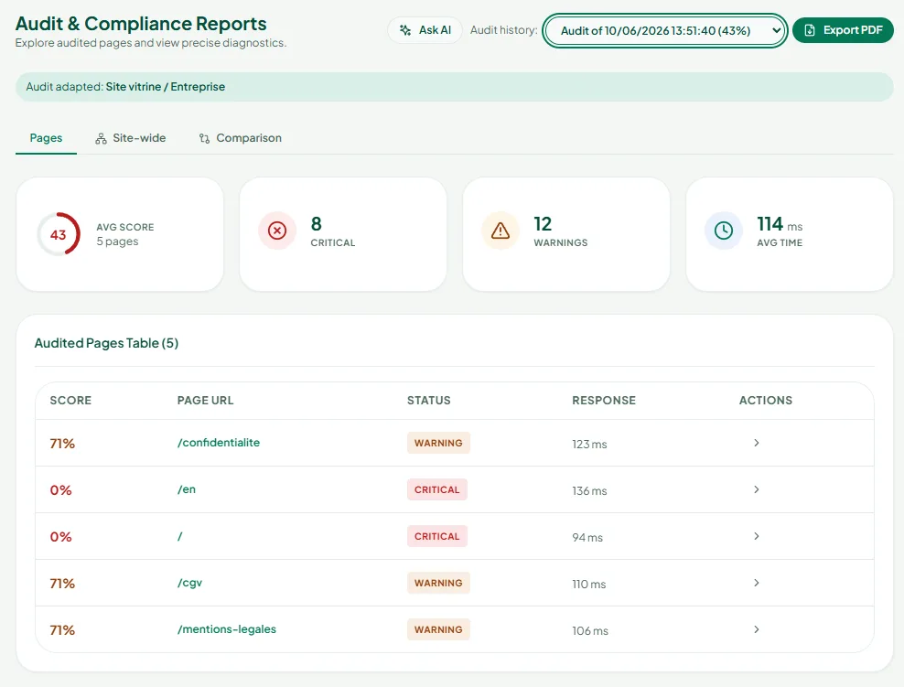Click the SCORE column header
Screen dimensions: 904x687
coord(70,400)
